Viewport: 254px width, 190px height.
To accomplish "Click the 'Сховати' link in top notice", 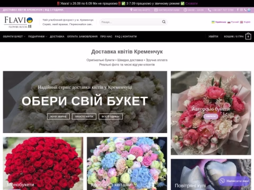I will [192, 3].
